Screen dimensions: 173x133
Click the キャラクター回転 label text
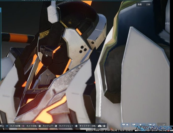pos(88,126)
